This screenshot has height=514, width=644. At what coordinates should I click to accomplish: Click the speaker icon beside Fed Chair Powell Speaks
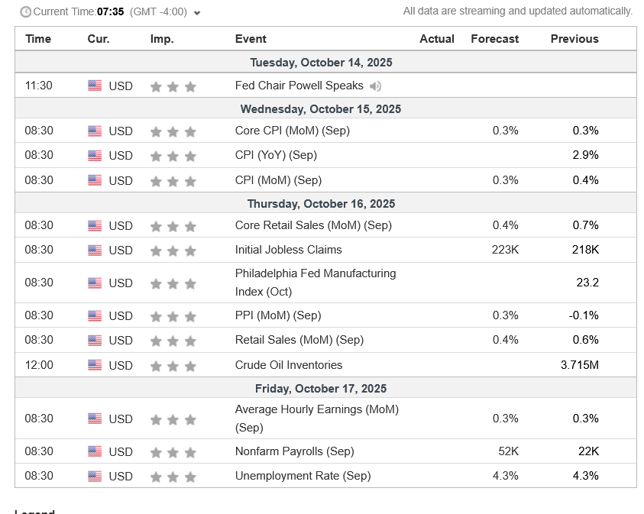coord(375,86)
